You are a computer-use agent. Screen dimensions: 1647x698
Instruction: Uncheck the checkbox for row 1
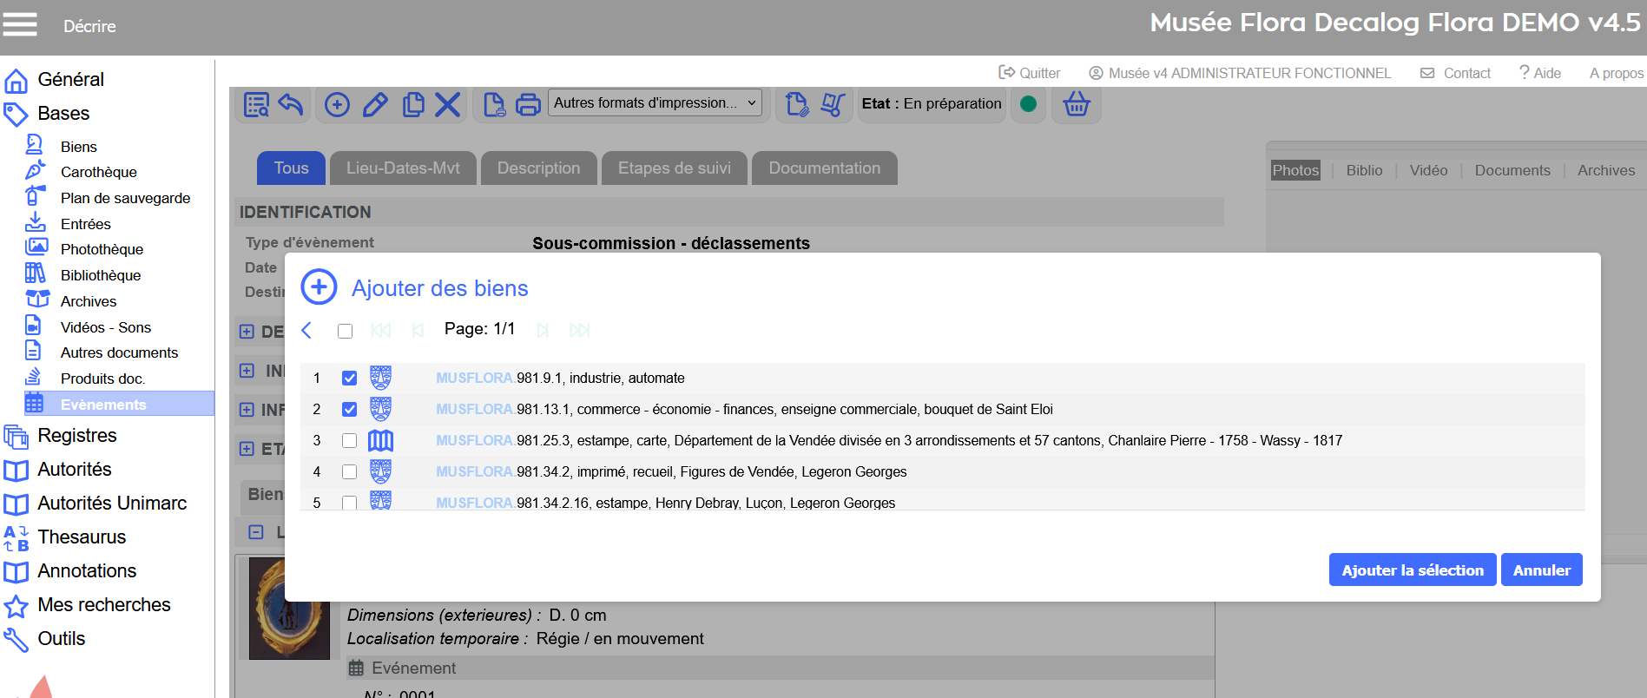(349, 379)
